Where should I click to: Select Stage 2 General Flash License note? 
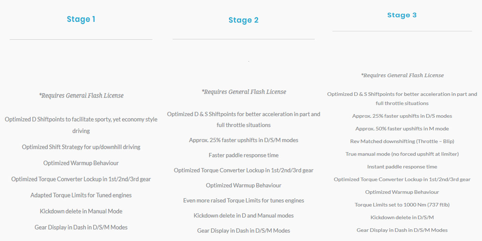point(244,92)
